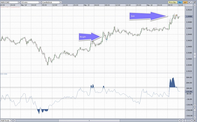Open the 15 min timeframe dropdown
This screenshot has height=122, width=197.
[40, 3]
